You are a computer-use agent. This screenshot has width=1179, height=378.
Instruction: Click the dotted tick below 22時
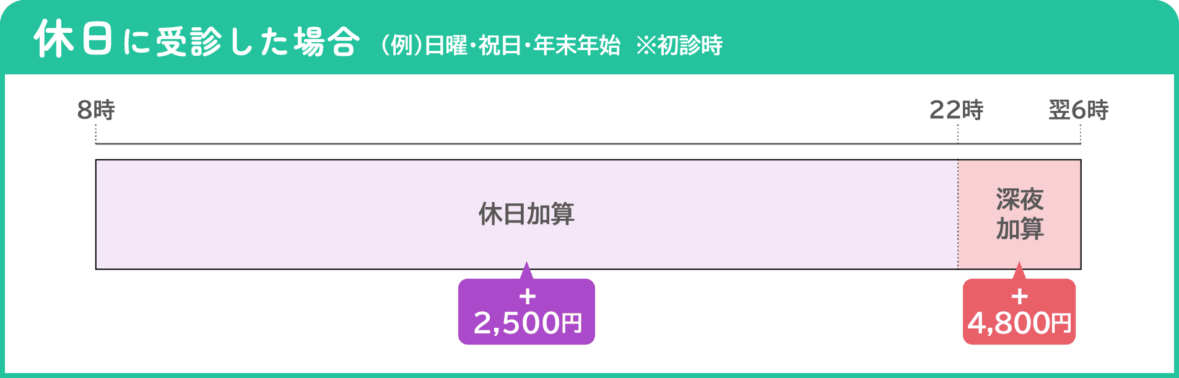point(958,133)
